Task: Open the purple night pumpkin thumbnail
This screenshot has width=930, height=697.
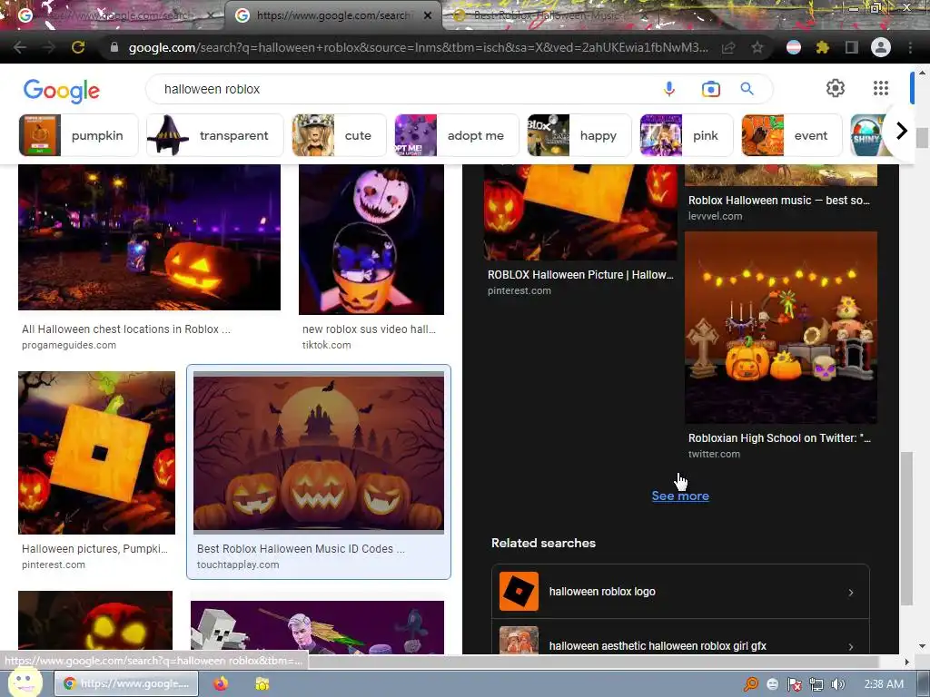Action: pyautogui.click(x=150, y=237)
